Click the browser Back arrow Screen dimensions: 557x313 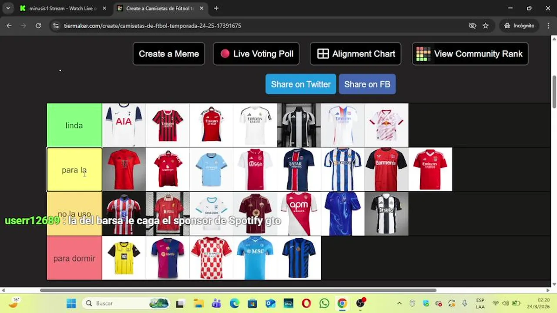pyautogui.click(x=9, y=26)
